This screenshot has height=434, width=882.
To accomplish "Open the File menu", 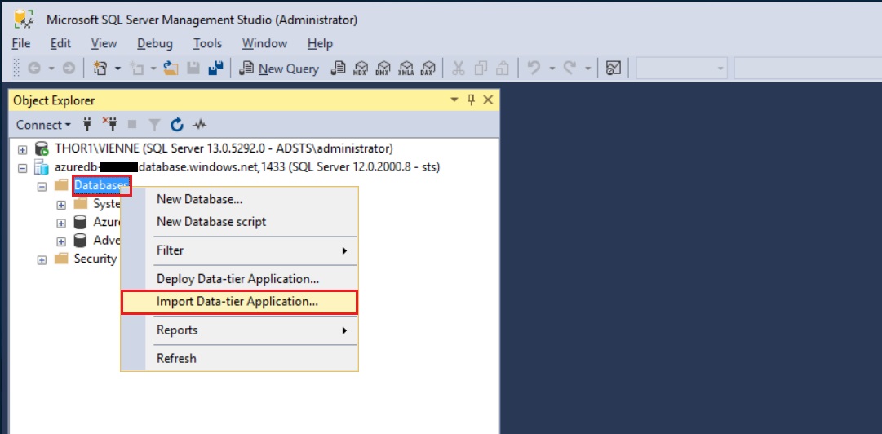I will [x=21, y=43].
